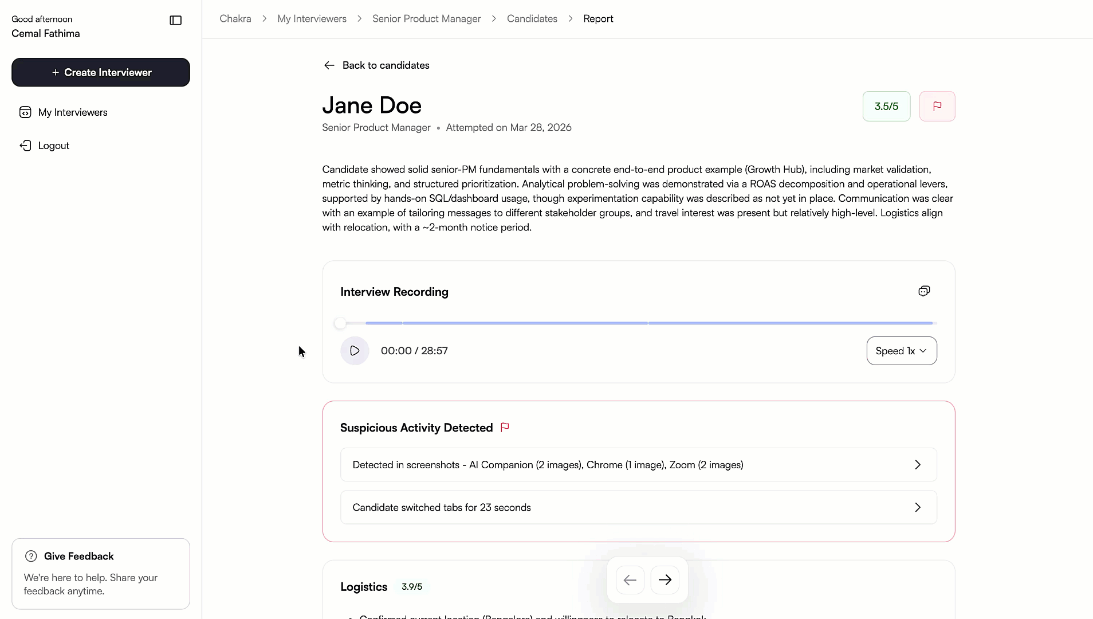Click the Logout icon in the sidebar

25,146
